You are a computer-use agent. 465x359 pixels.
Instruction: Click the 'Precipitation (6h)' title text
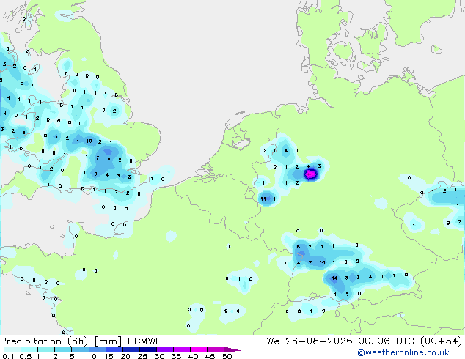pos(44,341)
